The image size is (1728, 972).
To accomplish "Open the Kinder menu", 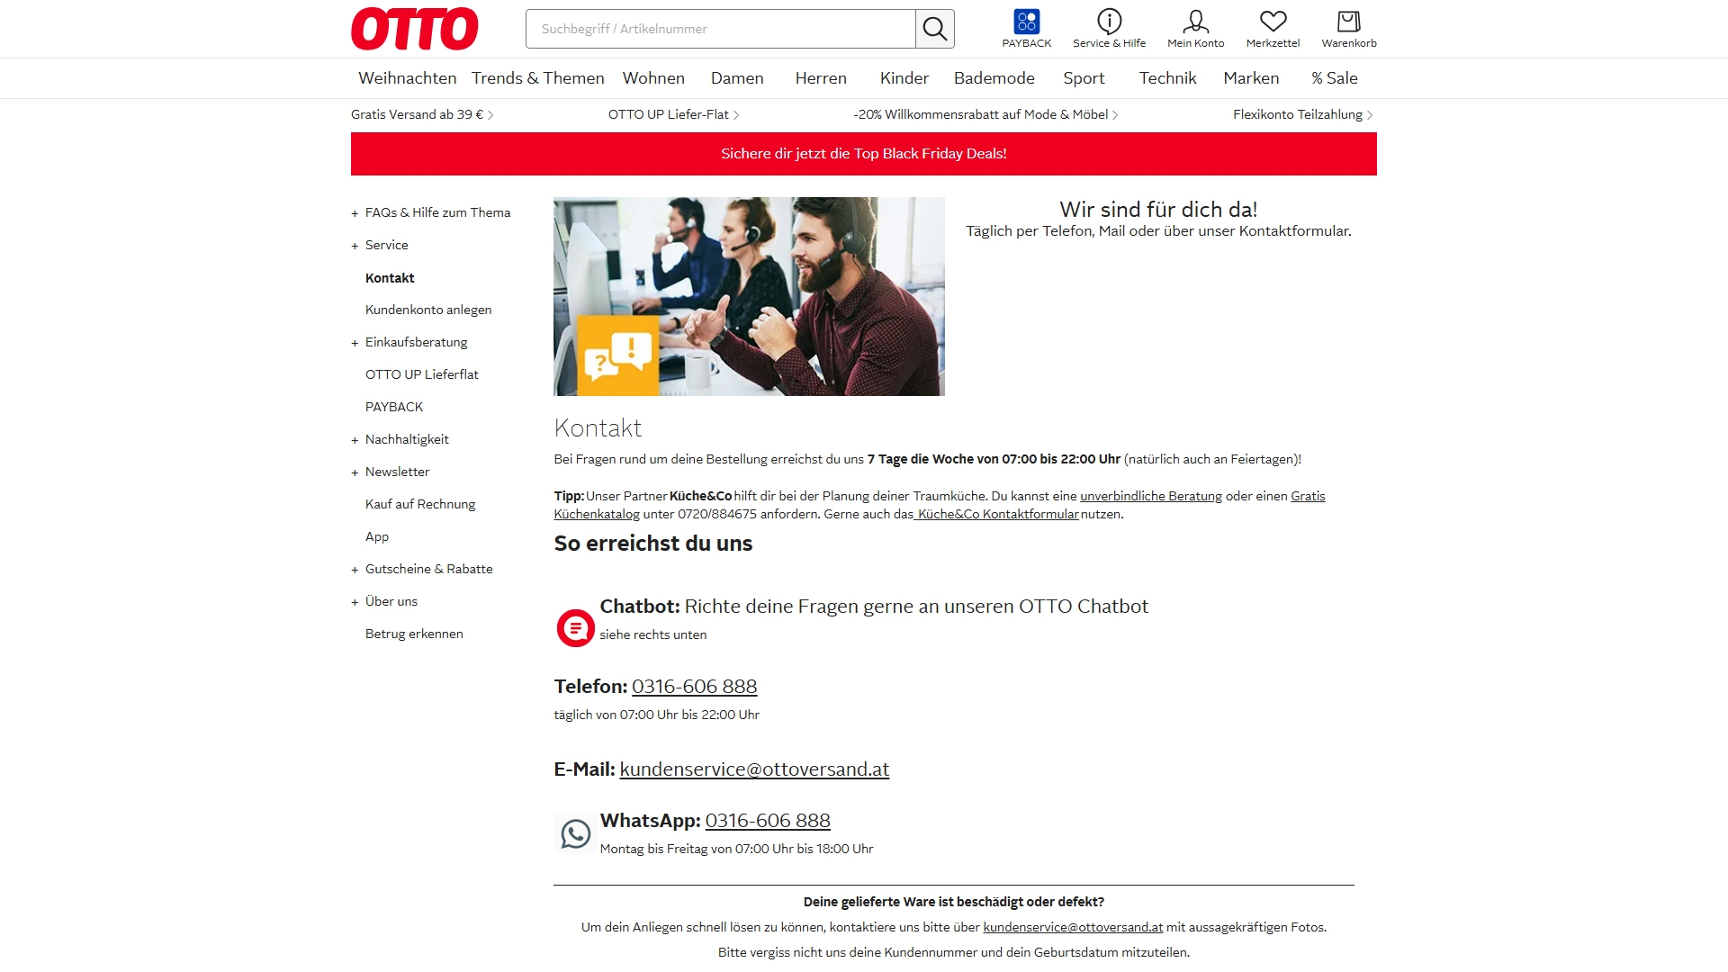I will (904, 78).
